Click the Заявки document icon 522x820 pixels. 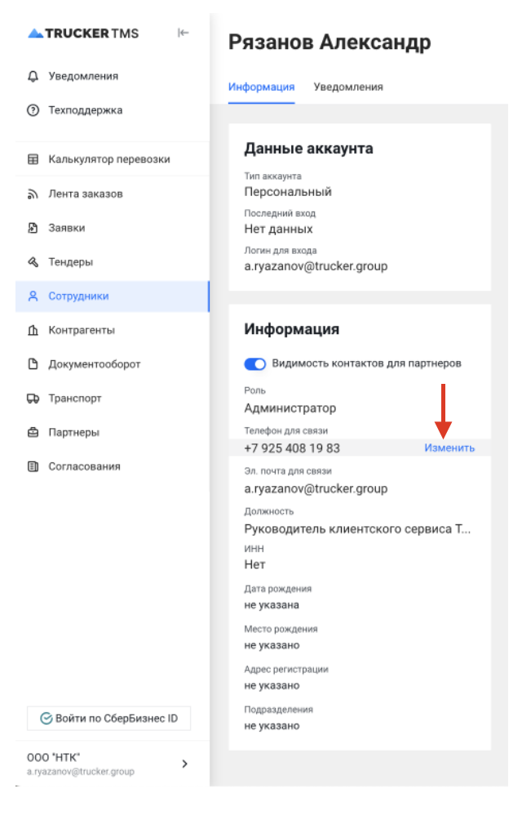(33, 228)
